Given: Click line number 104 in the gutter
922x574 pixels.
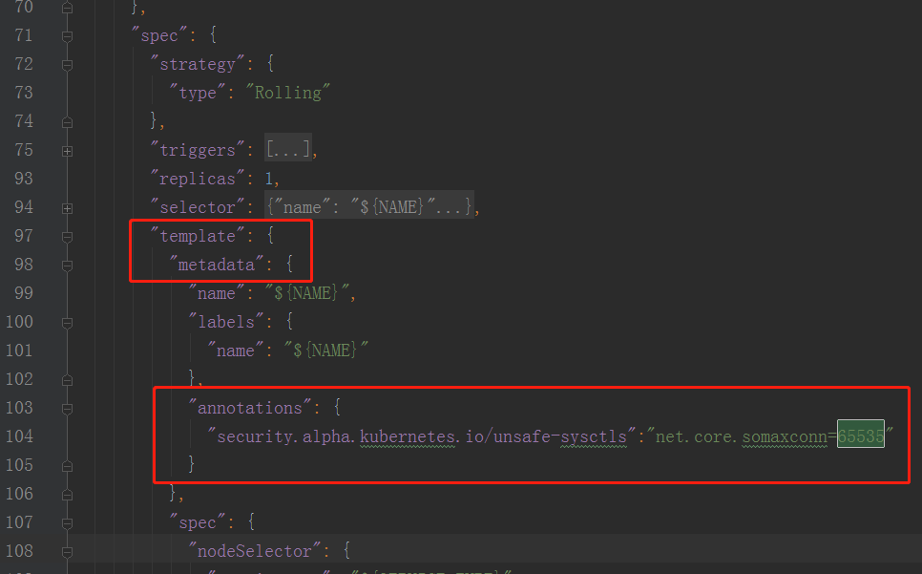Looking at the screenshot, I should tap(19, 436).
